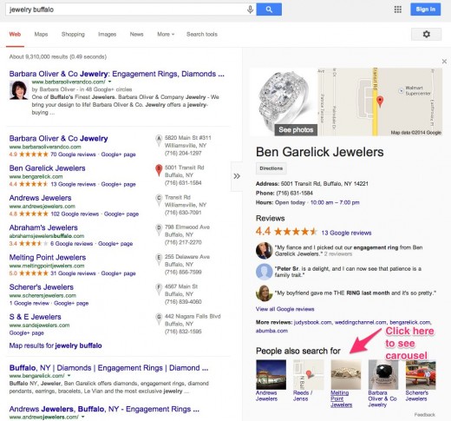
Task: Open dropdown arrow beside barbaraoliverandco.com URL
Action: tap(109, 82)
